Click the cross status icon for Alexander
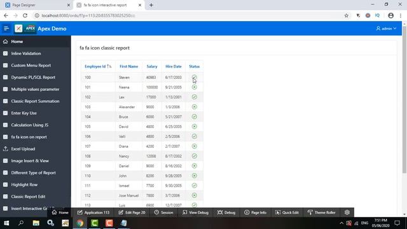Image resolution: width=407 pixels, height=229 pixels. [x=194, y=107]
